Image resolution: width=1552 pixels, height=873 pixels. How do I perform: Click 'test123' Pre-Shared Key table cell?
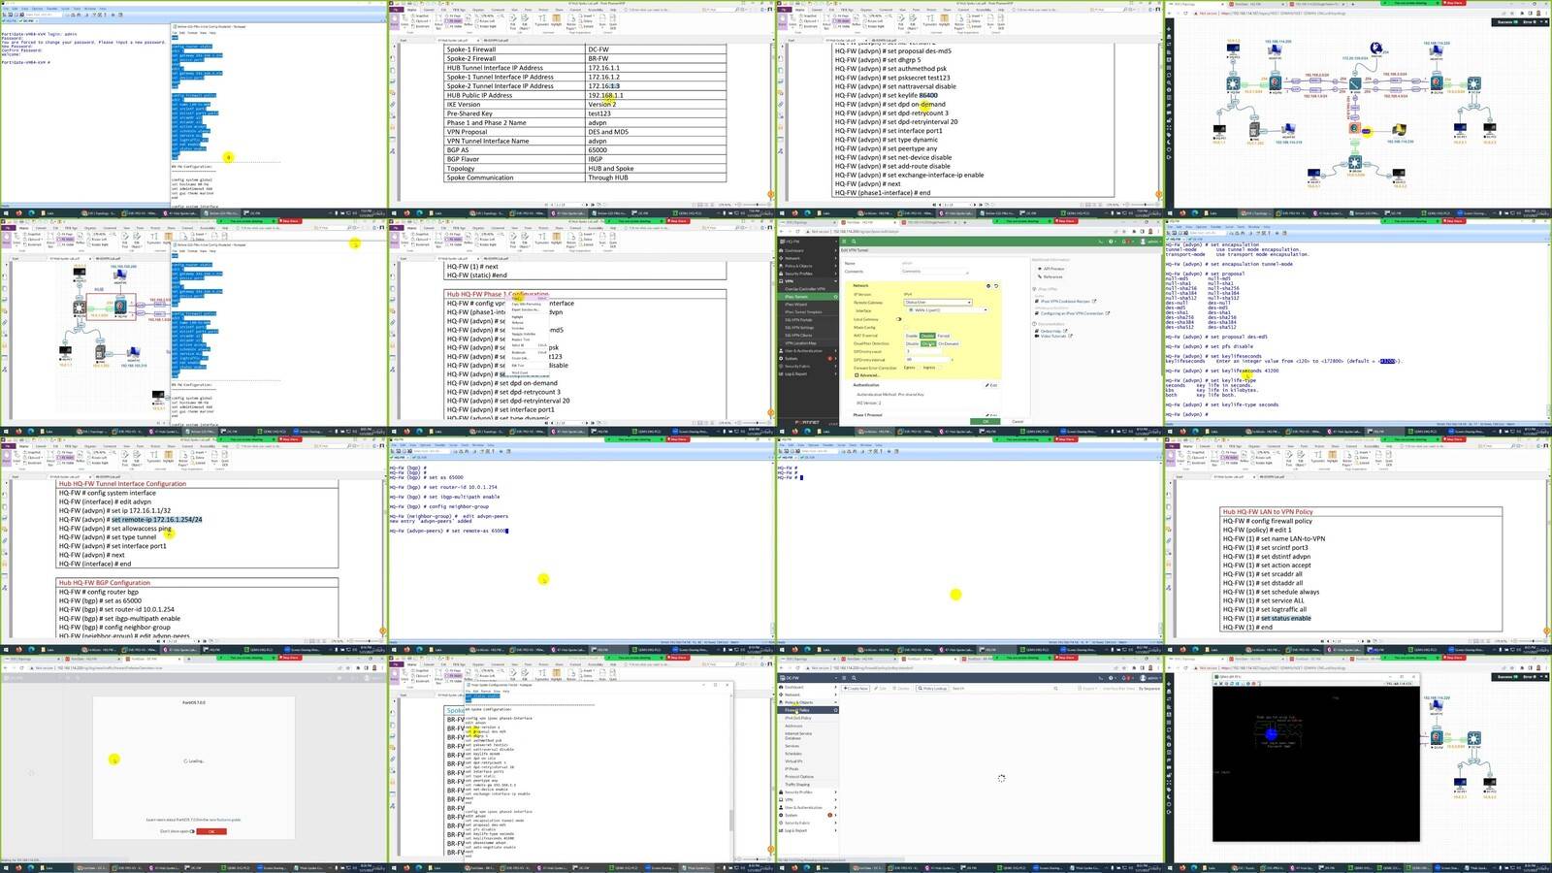pos(656,113)
